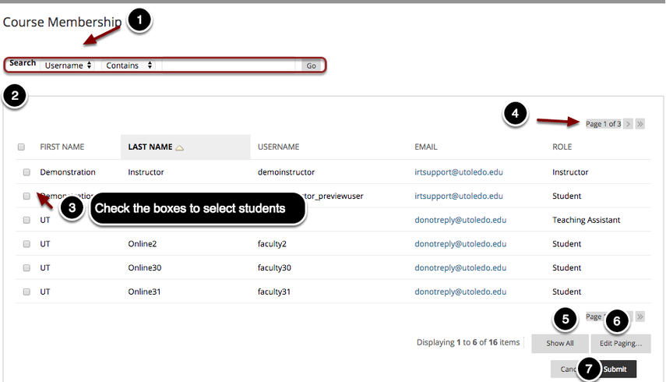Check the box for Teaching Assistant row
The width and height of the screenshot is (666, 382).
[26, 220]
